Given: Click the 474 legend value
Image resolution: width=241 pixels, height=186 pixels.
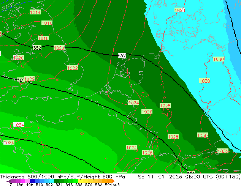Looking at the screenshot, I should (x=11, y=184).
